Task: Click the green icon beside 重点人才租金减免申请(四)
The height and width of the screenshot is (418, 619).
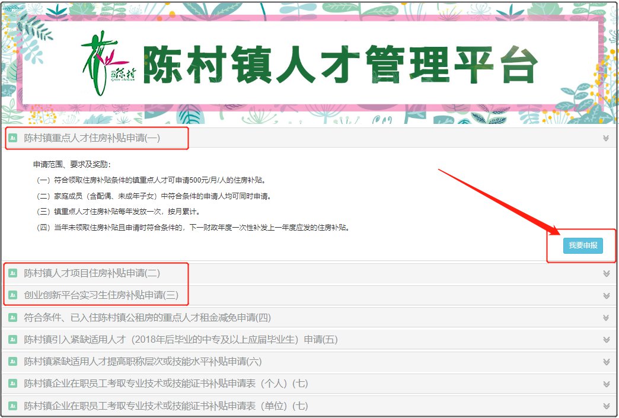Action: pyautogui.click(x=13, y=318)
